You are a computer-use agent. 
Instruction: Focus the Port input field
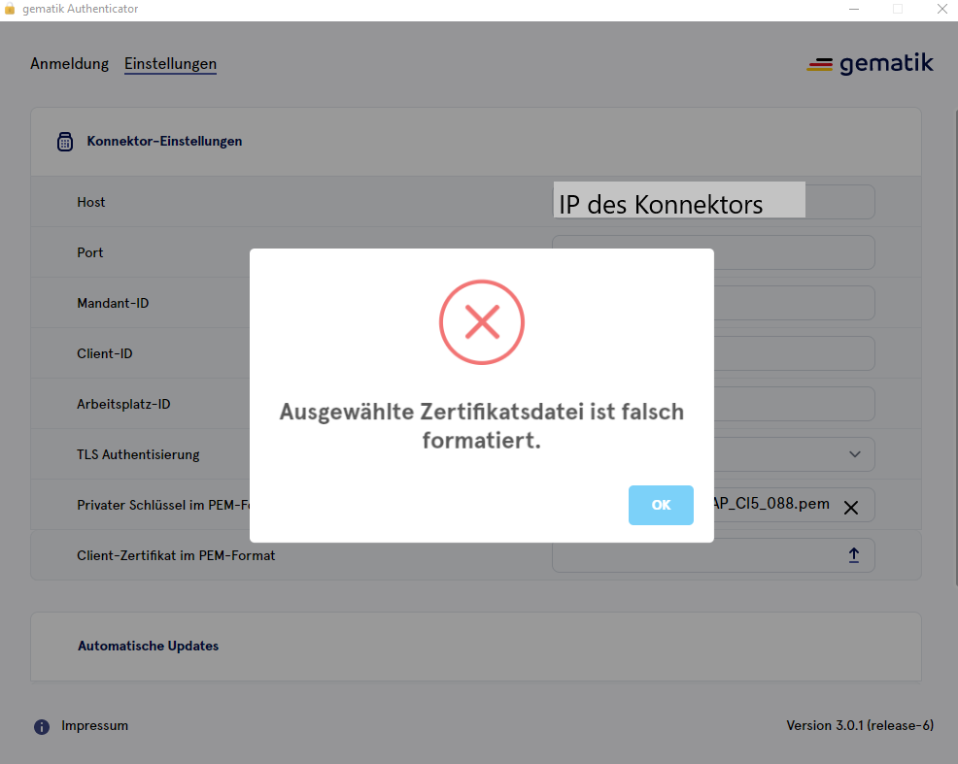click(794, 252)
